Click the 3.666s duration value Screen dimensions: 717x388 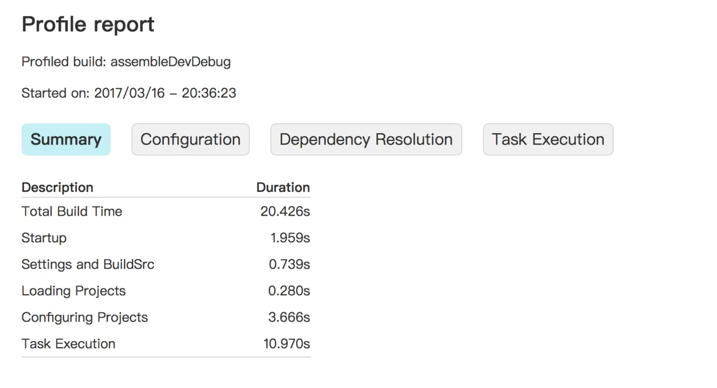pyautogui.click(x=289, y=317)
